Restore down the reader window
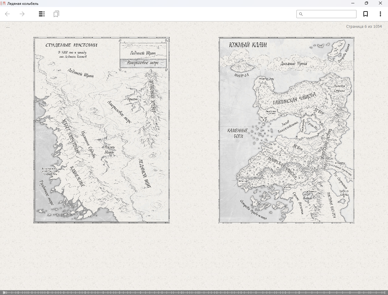Viewport: 388px width, 295px height. click(x=366, y=3)
